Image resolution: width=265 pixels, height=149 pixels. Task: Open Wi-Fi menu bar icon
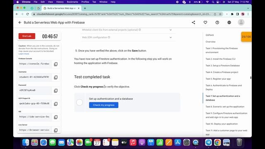[x=207, y=2]
